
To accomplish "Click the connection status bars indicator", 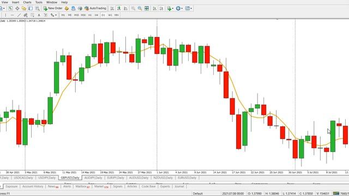I will [x=336, y=194].
